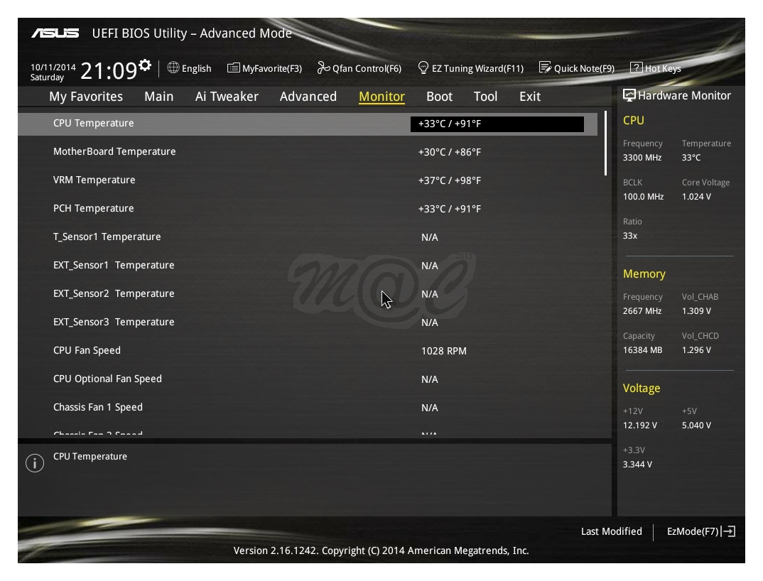Click the 2667 MHz memory frequency value
763x581 pixels.
point(642,311)
